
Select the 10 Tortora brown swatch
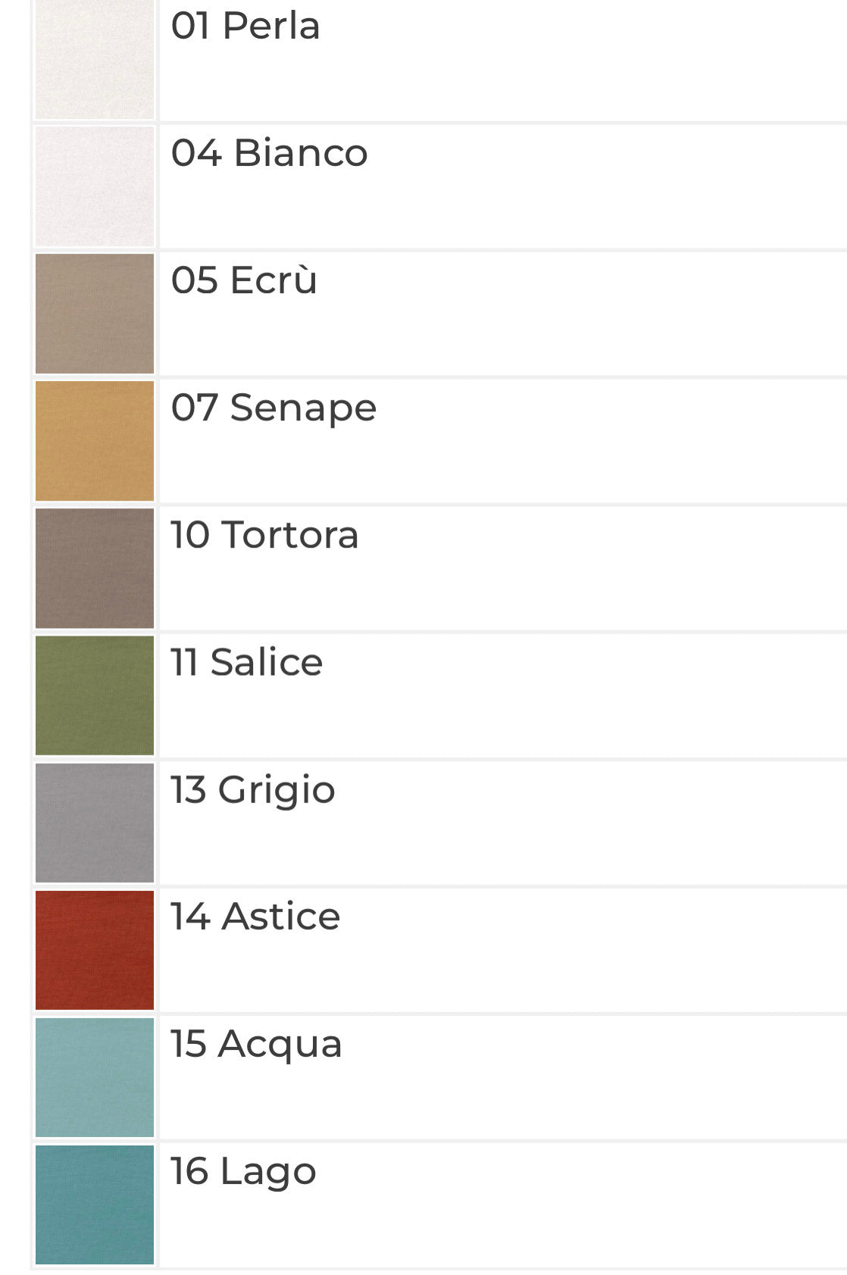click(95, 568)
